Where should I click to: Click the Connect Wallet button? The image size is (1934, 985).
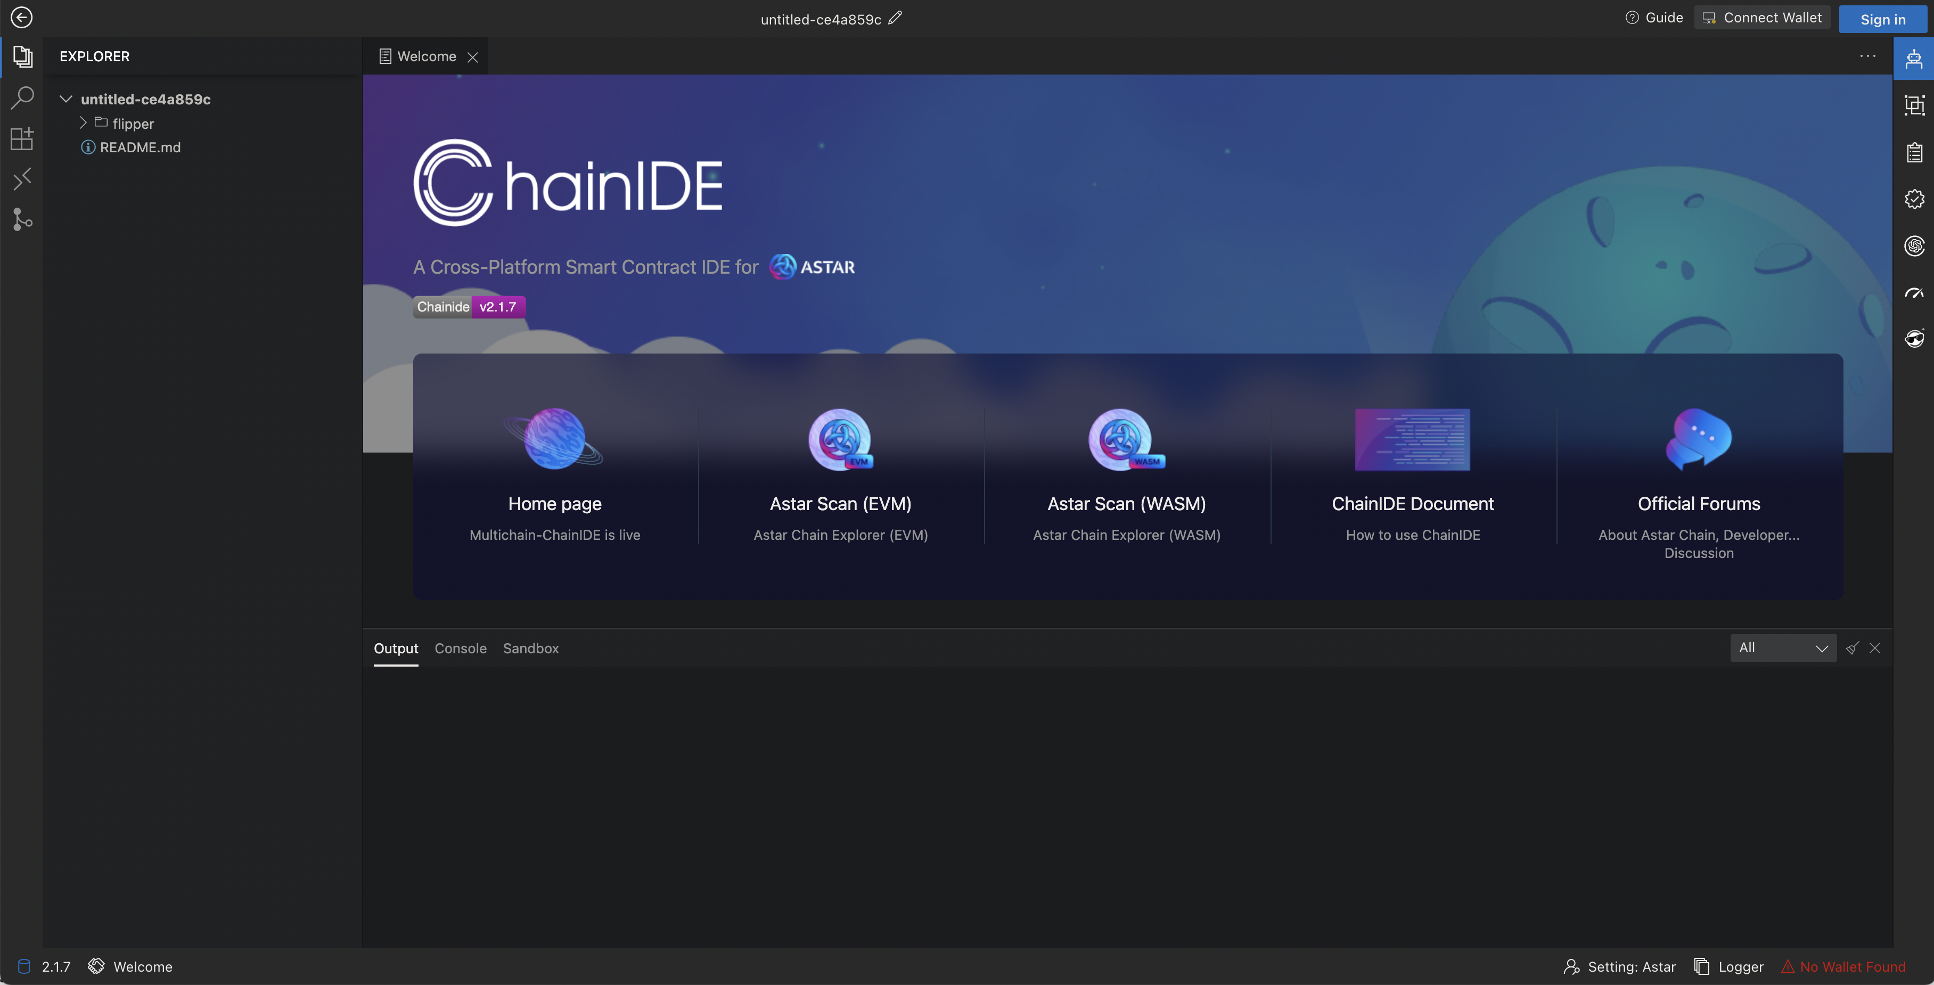coord(1761,18)
